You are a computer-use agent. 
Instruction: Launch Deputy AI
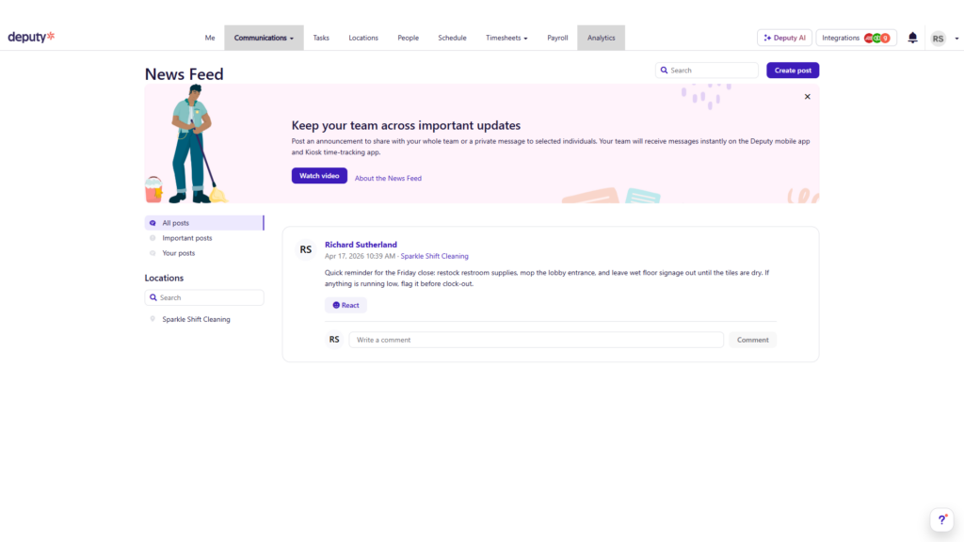(784, 38)
